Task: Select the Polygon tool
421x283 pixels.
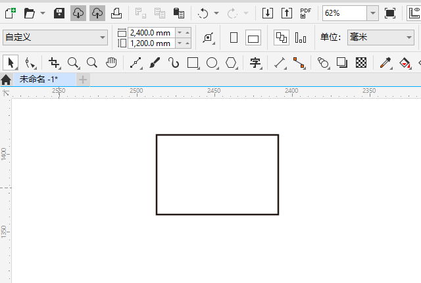Action: [x=231, y=63]
